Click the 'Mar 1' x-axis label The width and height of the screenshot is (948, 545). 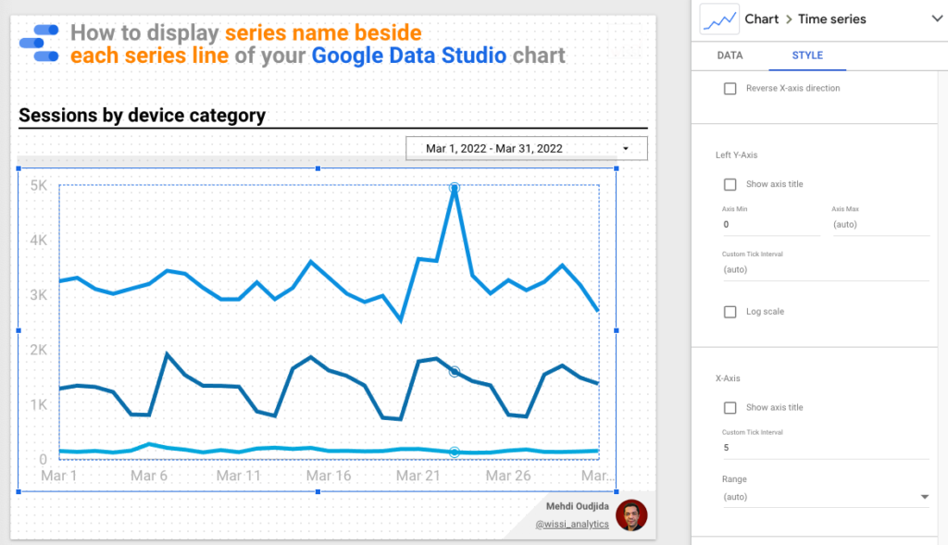coord(59,476)
